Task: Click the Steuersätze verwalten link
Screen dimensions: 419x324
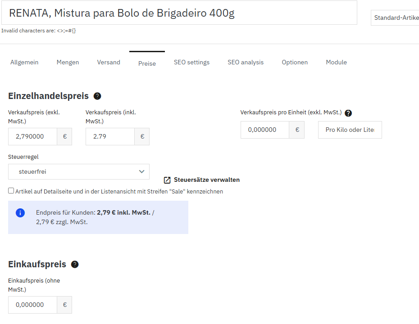Action: 207,180
